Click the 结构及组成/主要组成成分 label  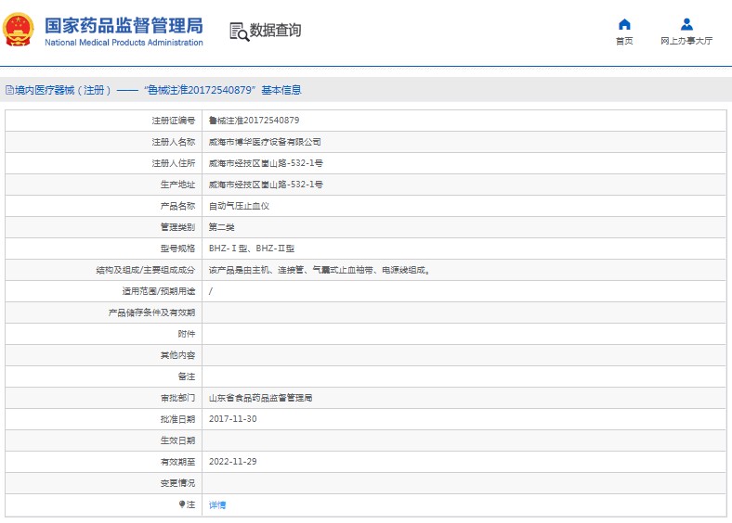pos(146,270)
